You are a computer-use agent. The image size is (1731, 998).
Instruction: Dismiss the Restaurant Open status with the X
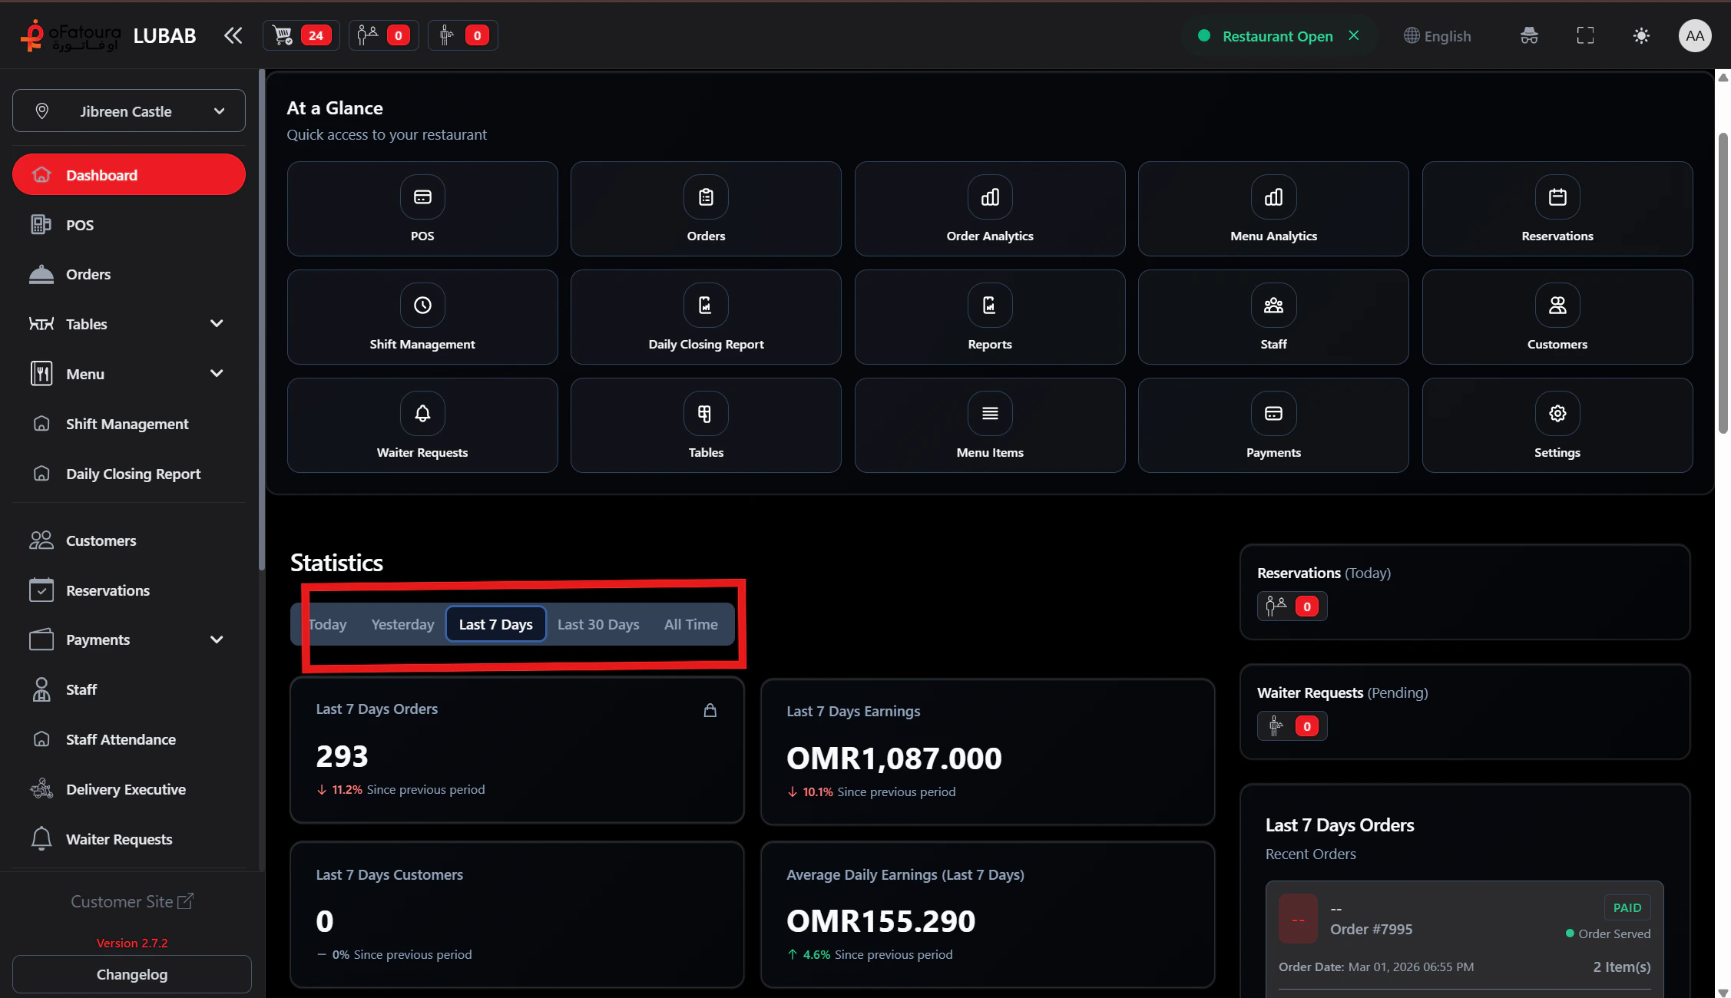(x=1354, y=35)
